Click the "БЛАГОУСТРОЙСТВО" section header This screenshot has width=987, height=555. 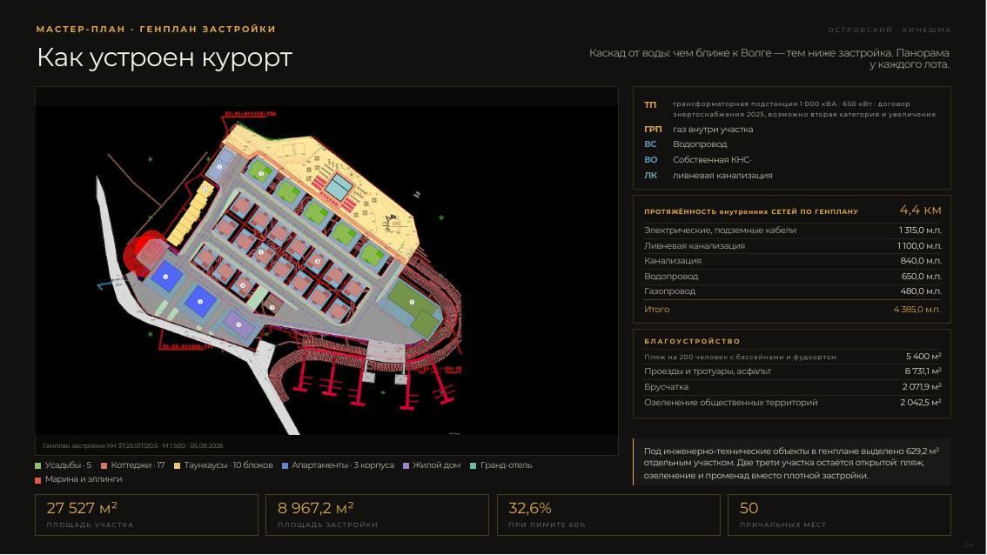pyautogui.click(x=693, y=341)
